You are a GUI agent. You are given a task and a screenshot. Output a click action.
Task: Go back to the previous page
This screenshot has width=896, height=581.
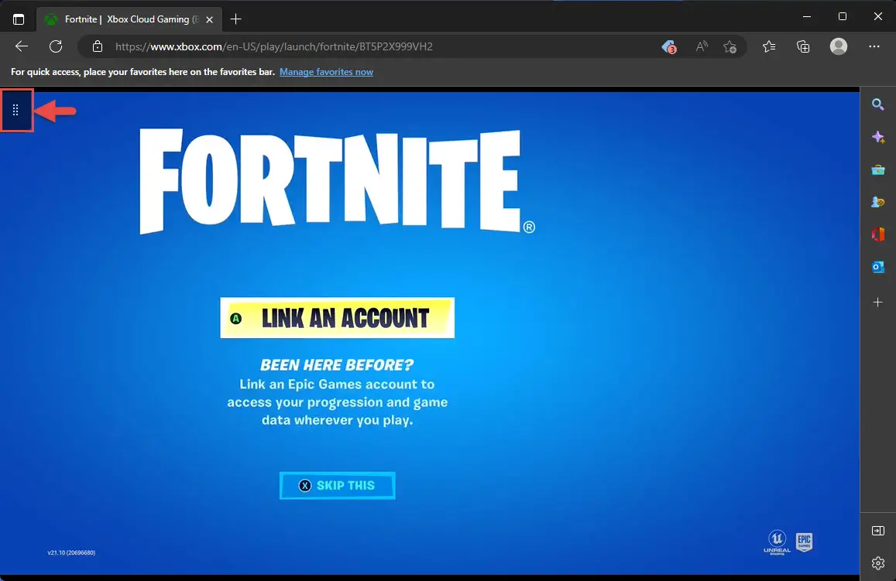pos(22,46)
